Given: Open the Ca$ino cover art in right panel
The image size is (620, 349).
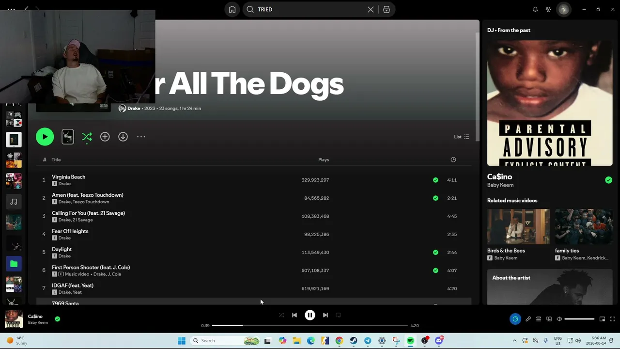Looking at the screenshot, I should coord(550,103).
